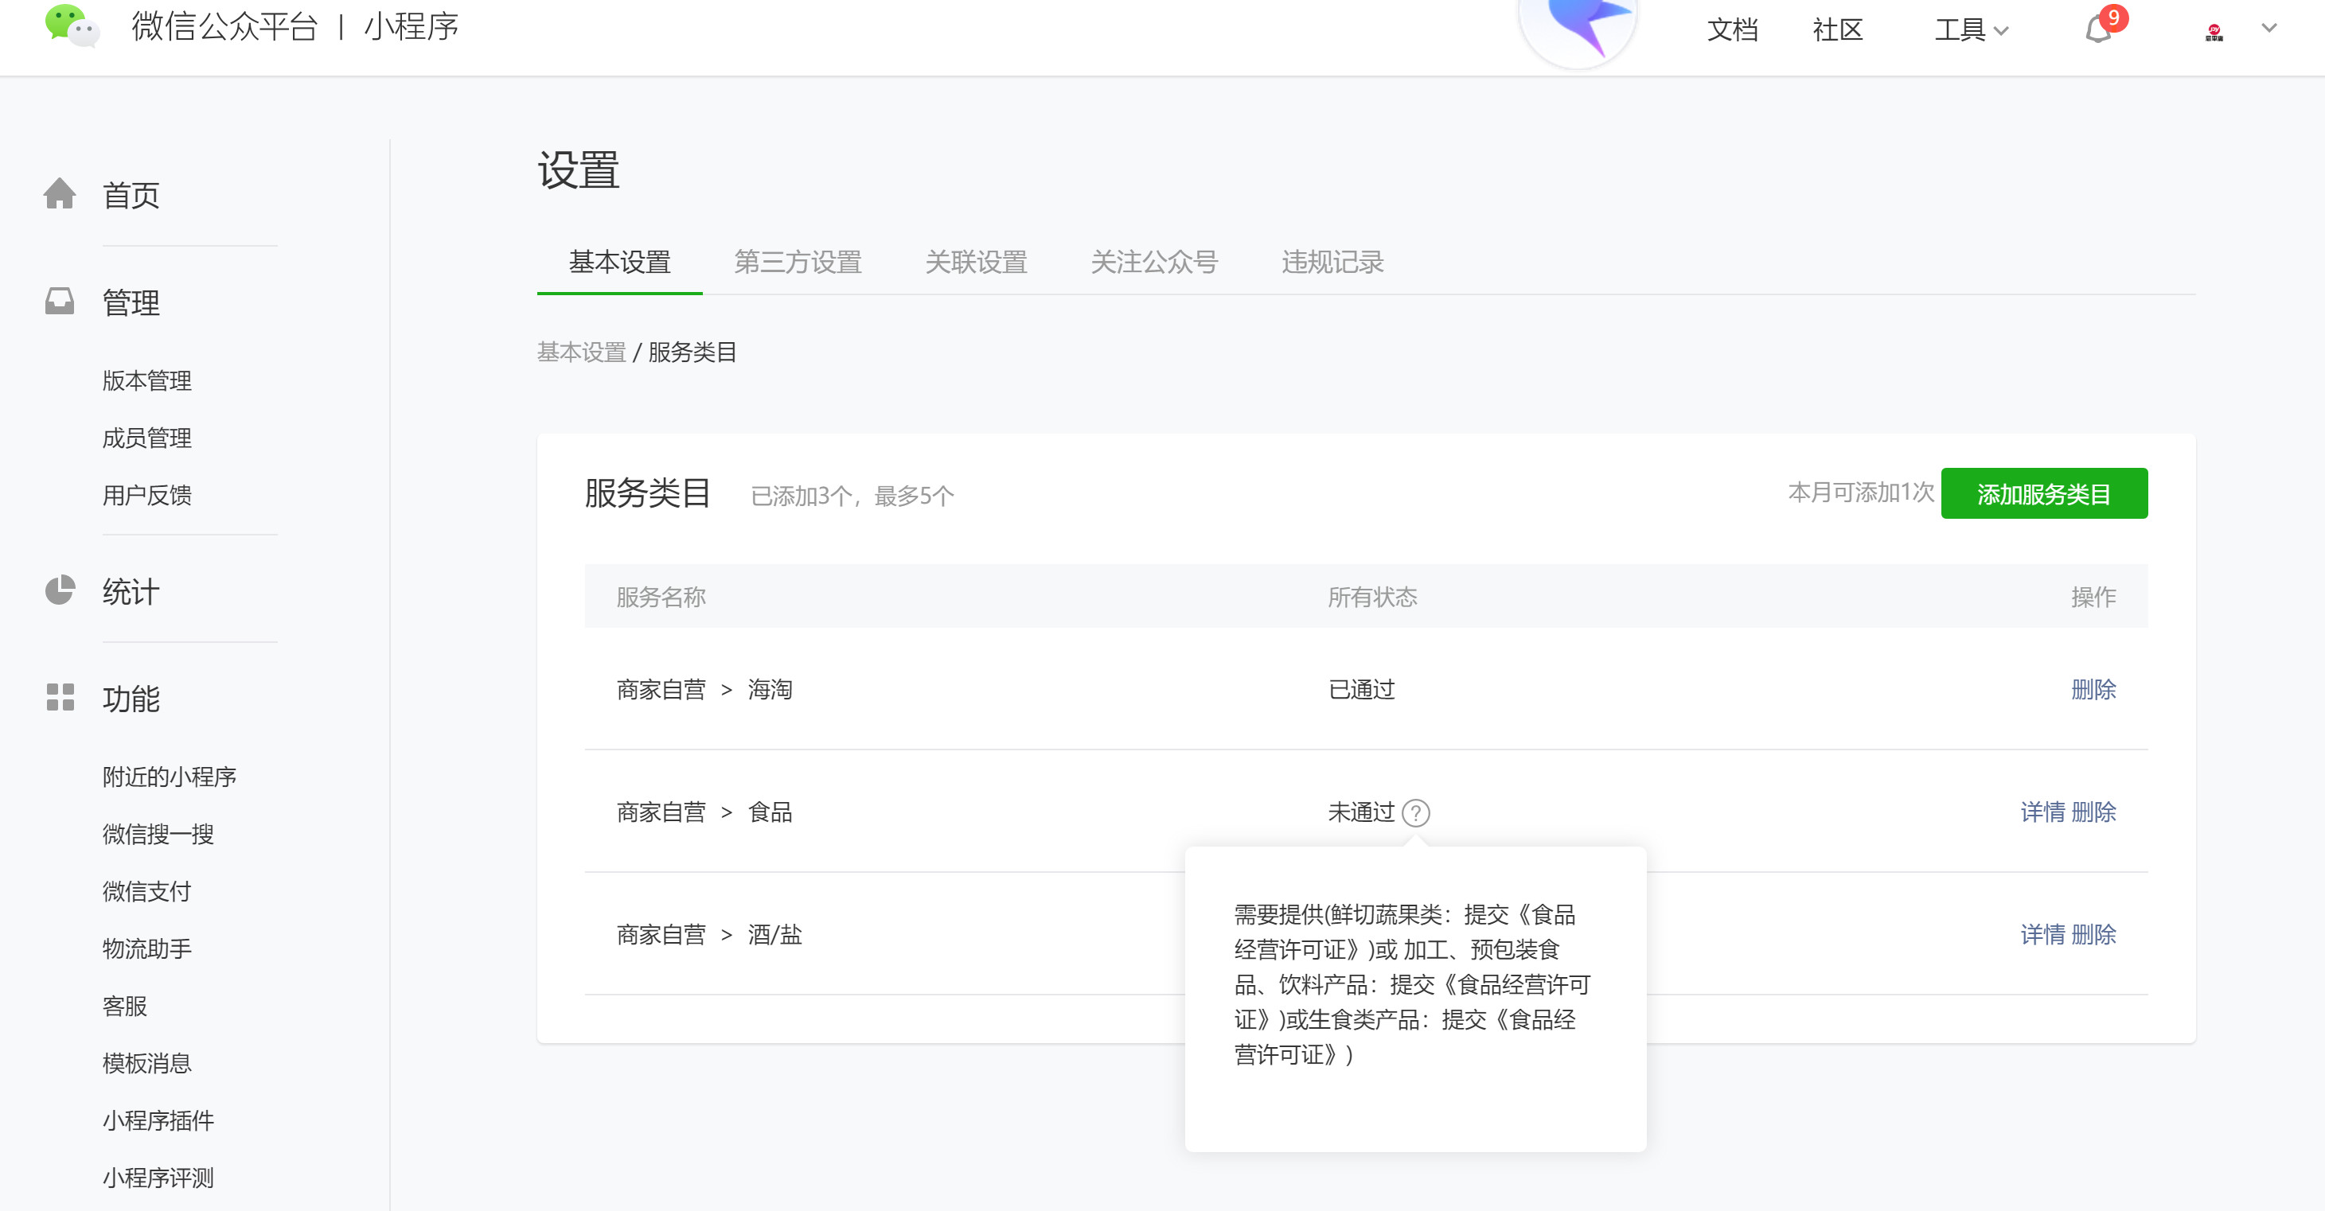Open 微信支付 in the sidebar
The height and width of the screenshot is (1211, 2325).
click(147, 890)
